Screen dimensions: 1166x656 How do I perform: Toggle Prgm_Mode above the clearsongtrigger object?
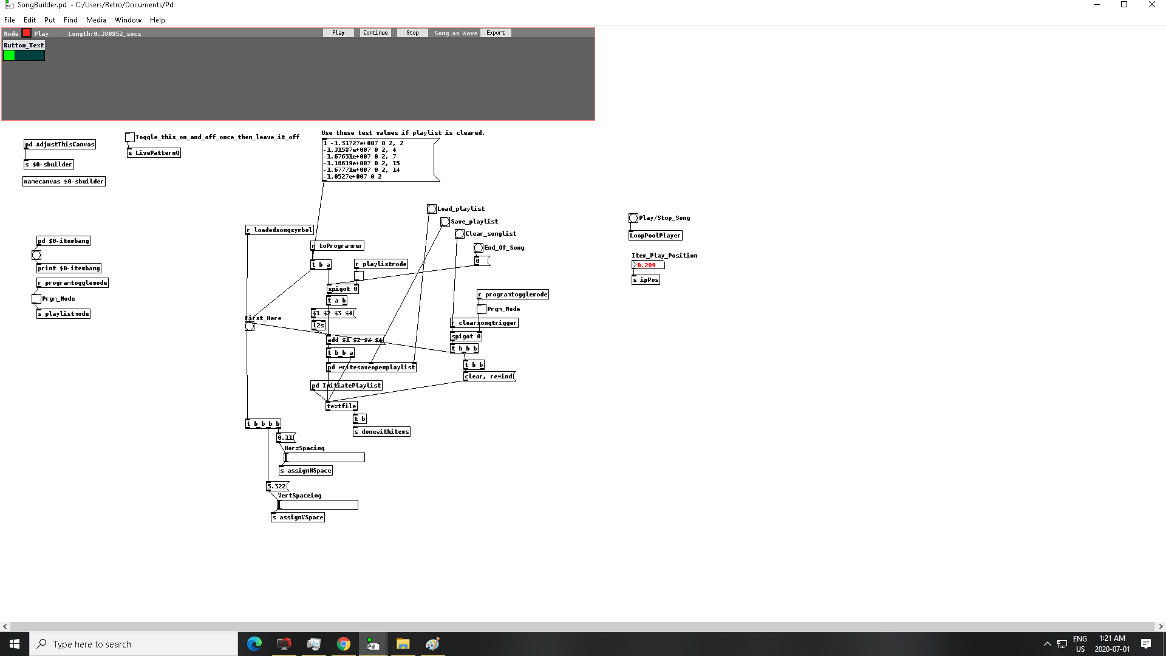tap(482, 309)
